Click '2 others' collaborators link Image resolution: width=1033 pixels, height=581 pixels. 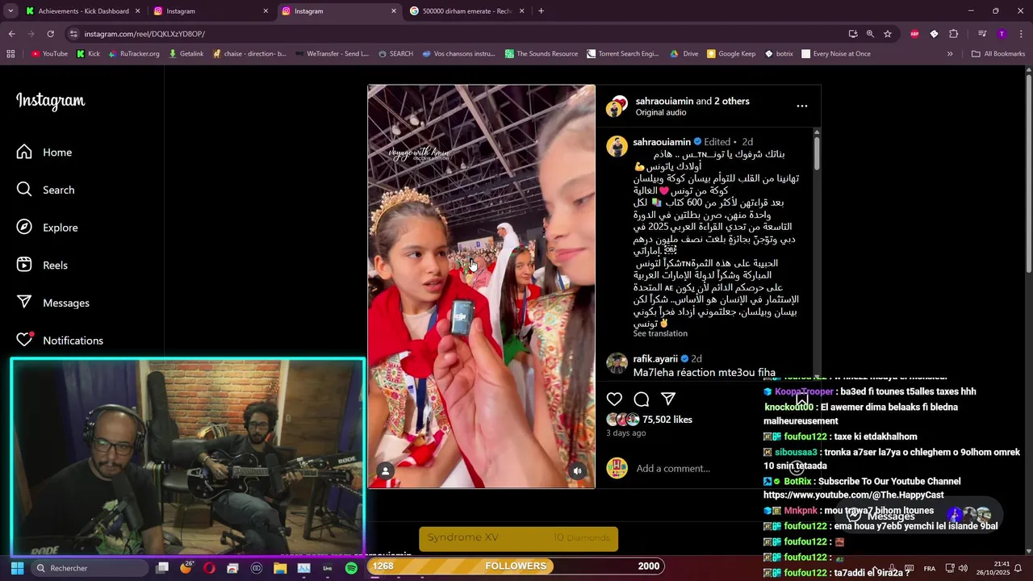732,101
